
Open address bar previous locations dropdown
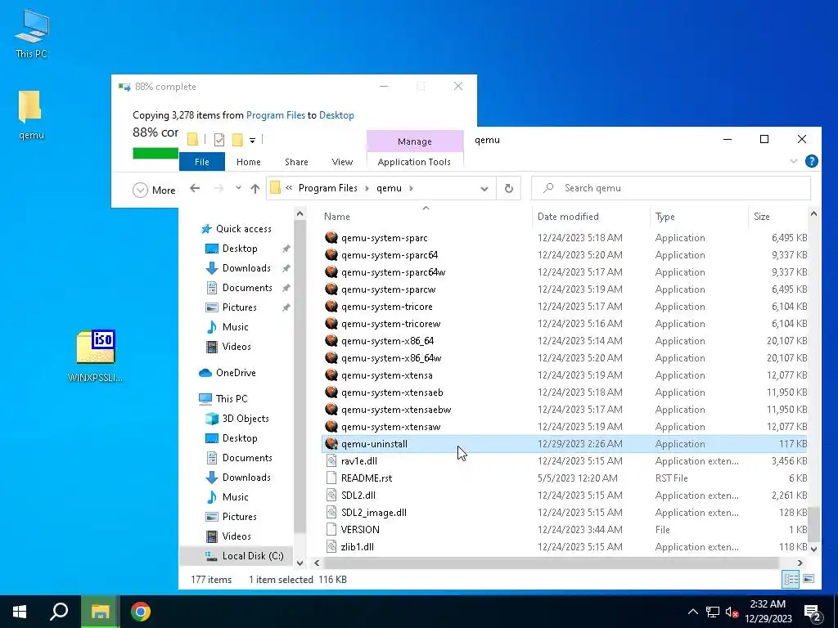484,189
